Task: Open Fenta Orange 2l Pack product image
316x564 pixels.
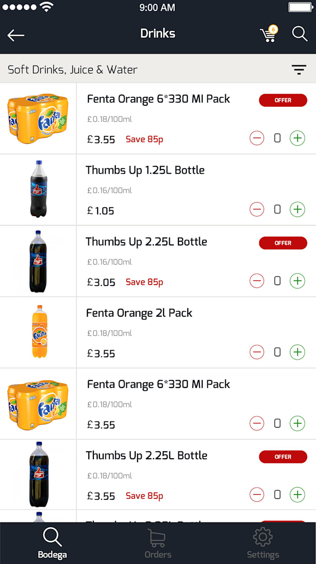Action: click(39, 332)
